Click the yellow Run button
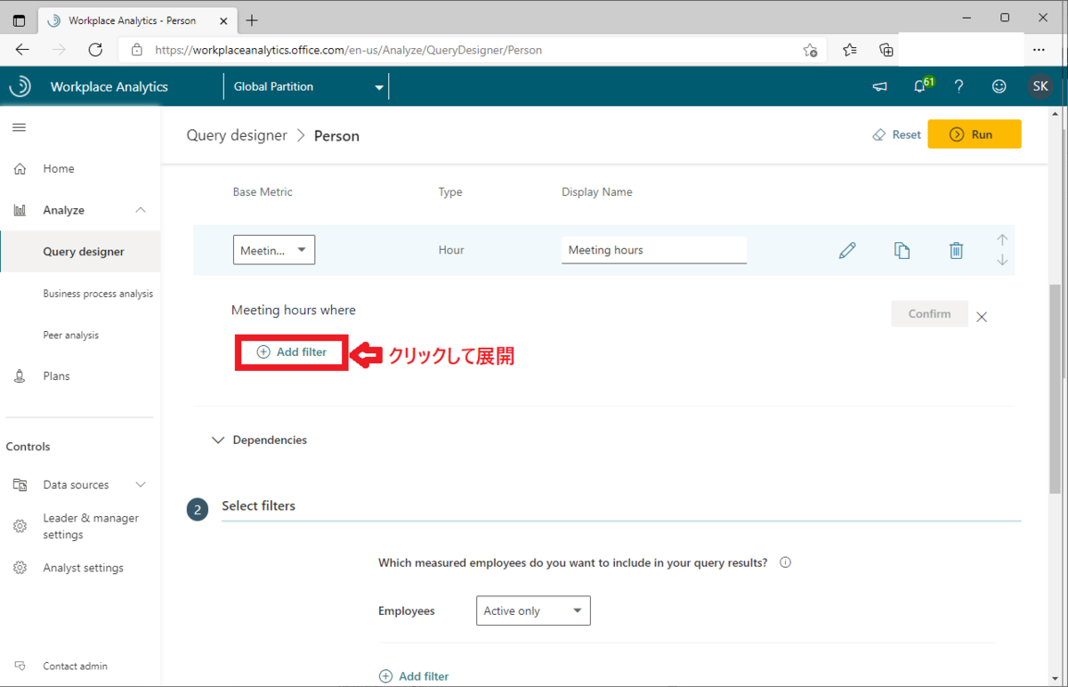Image resolution: width=1068 pixels, height=687 pixels. tap(974, 134)
